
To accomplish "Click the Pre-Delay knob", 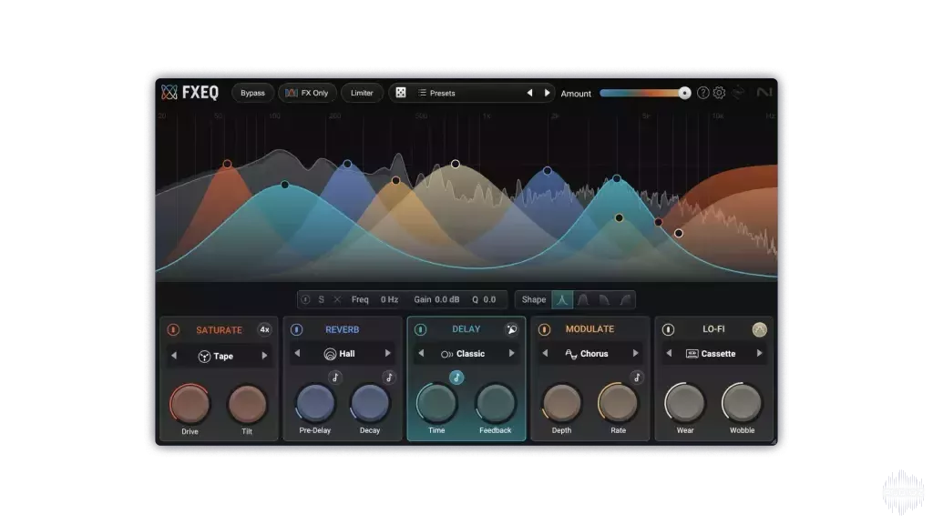I will tap(314, 403).
